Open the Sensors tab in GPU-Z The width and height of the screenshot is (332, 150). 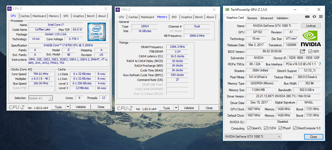point(252,18)
